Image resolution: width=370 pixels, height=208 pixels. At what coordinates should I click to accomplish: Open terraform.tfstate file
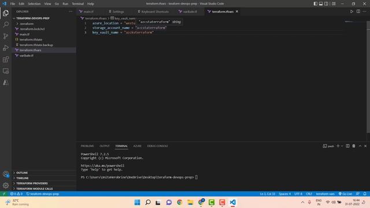click(x=44, y=39)
